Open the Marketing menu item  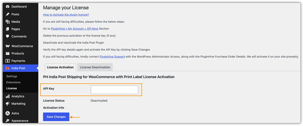coord(21,103)
